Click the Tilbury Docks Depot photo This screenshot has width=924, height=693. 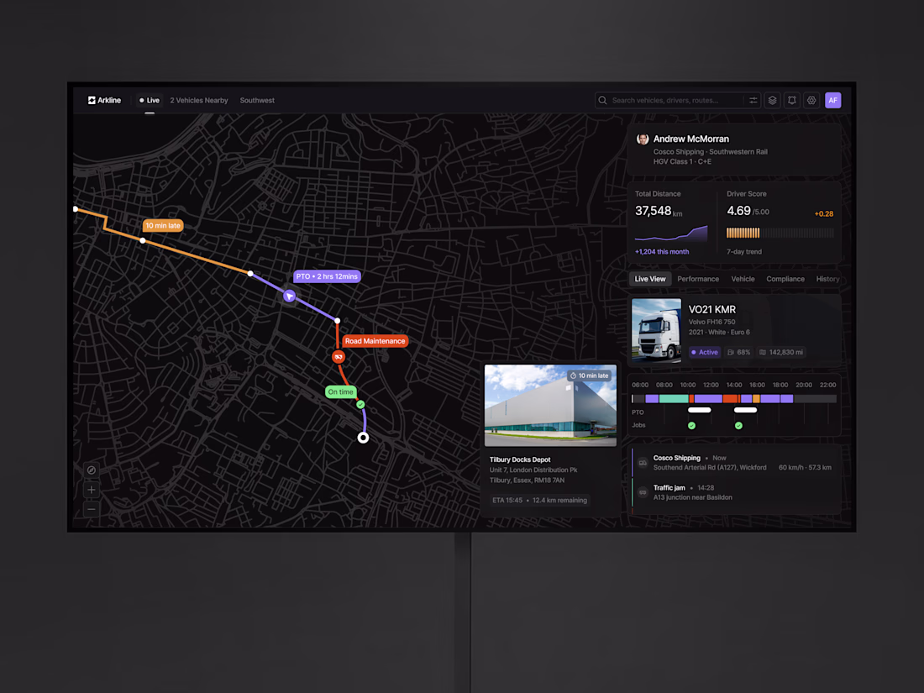tap(550, 406)
